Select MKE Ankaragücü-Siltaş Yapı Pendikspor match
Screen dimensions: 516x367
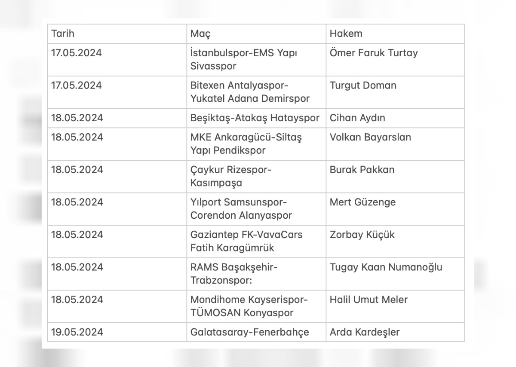pos(246,144)
